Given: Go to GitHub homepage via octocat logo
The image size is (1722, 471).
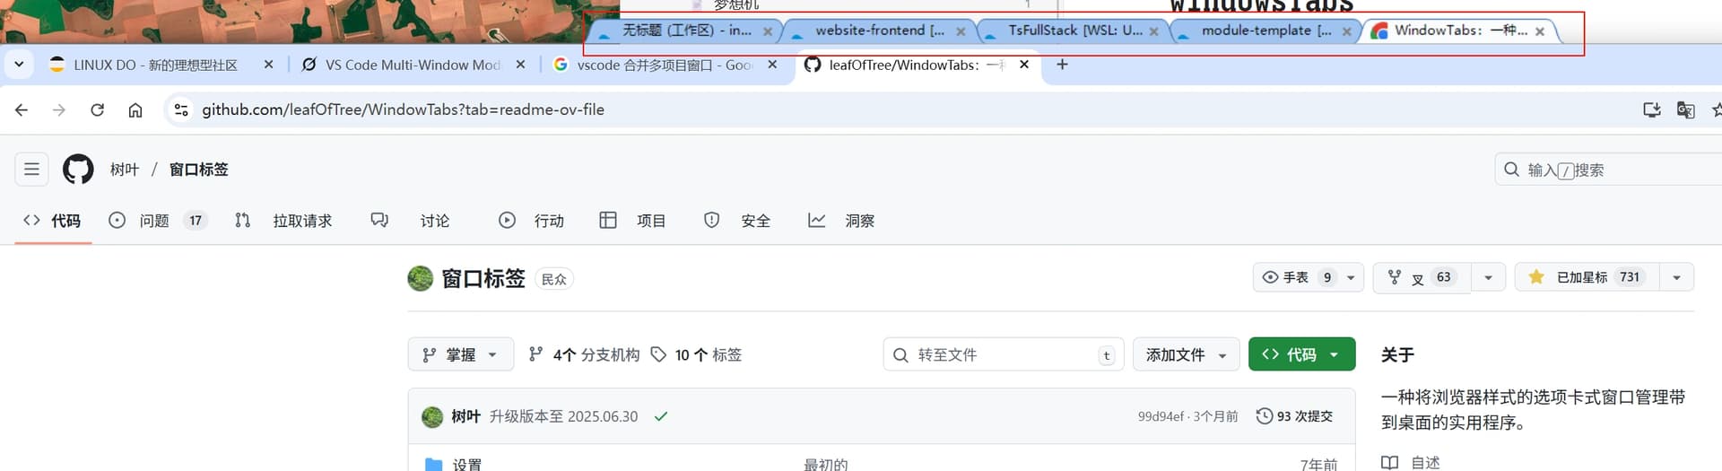Looking at the screenshot, I should (78, 169).
